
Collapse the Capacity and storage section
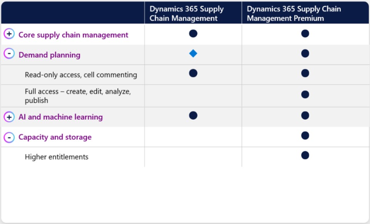click(x=9, y=137)
